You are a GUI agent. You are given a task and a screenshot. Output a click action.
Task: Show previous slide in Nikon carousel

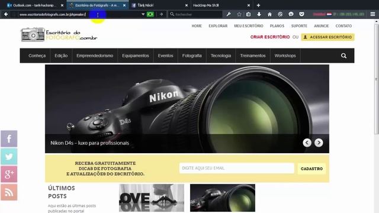[x=307, y=143]
